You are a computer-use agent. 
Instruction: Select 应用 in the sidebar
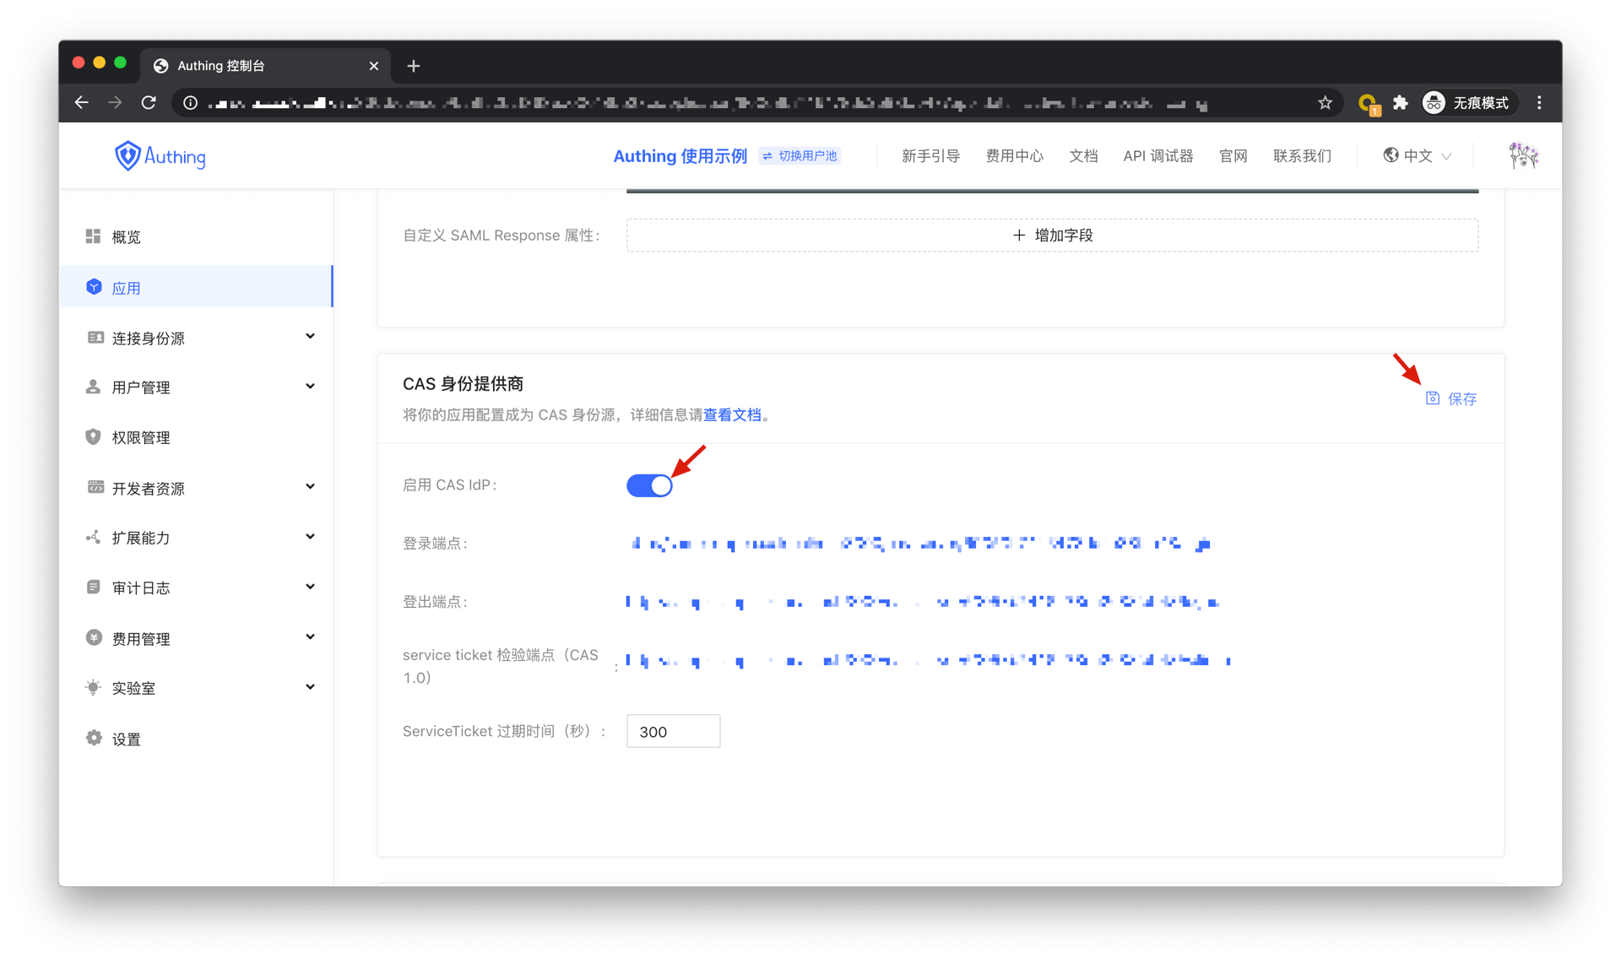click(127, 288)
